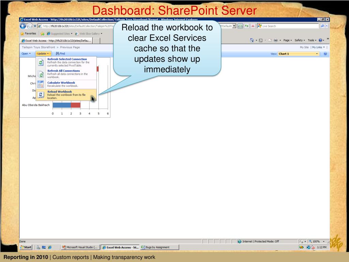Expand the Home button dropdown arrow
349x262 pixels.
[x=256, y=40]
